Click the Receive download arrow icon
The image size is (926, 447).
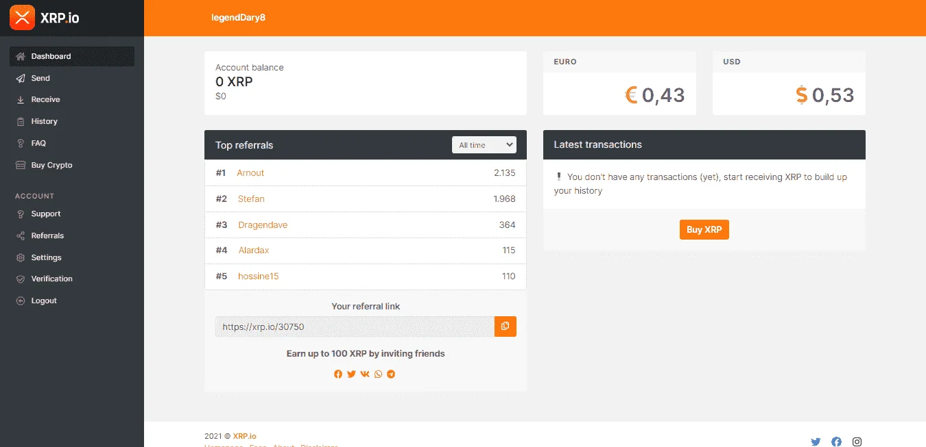pyautogui.click(x=21, y=100)
